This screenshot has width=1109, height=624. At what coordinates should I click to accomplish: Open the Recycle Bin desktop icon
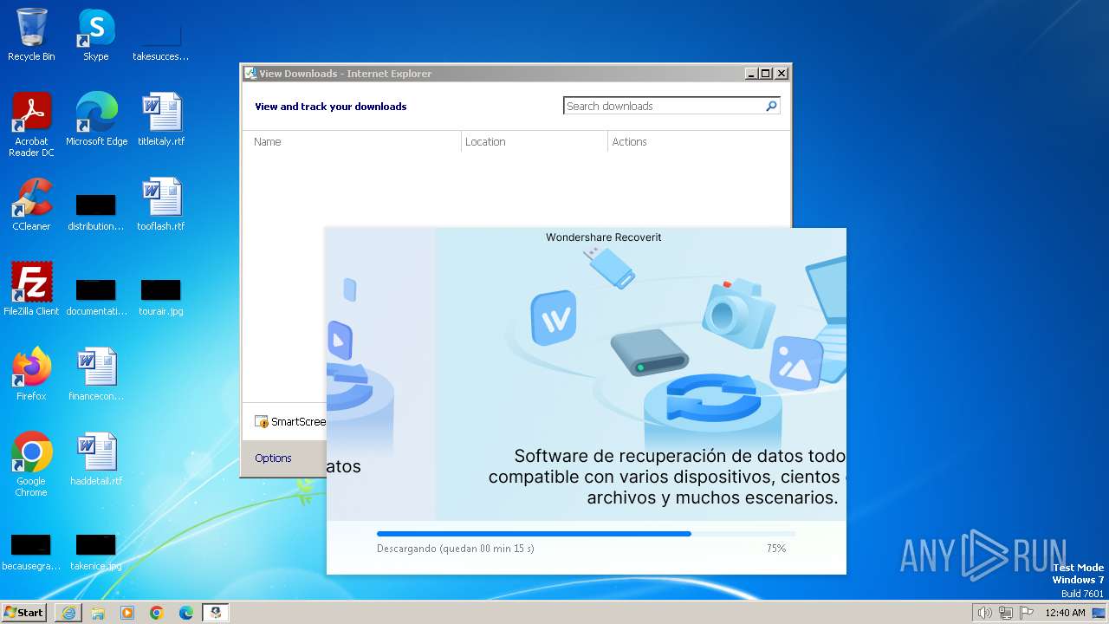click(x=31, y=35)
